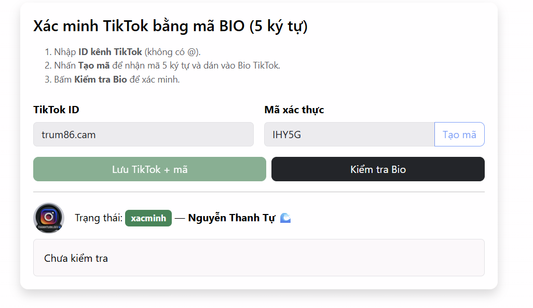The width and height of the screenshot is (533, 308).
Task: Click bold Kiểm tra Bio text in step three
Action: (101, 79)
